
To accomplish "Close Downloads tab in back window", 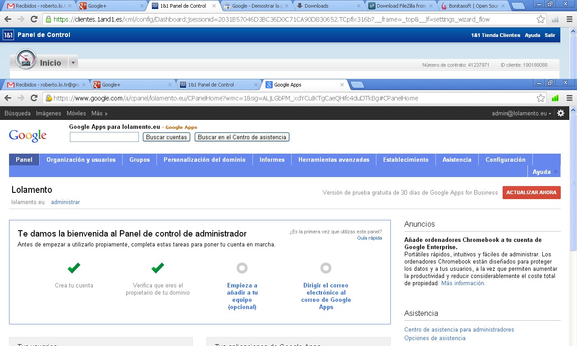I will pyautogui.click(x=359, y=6).
